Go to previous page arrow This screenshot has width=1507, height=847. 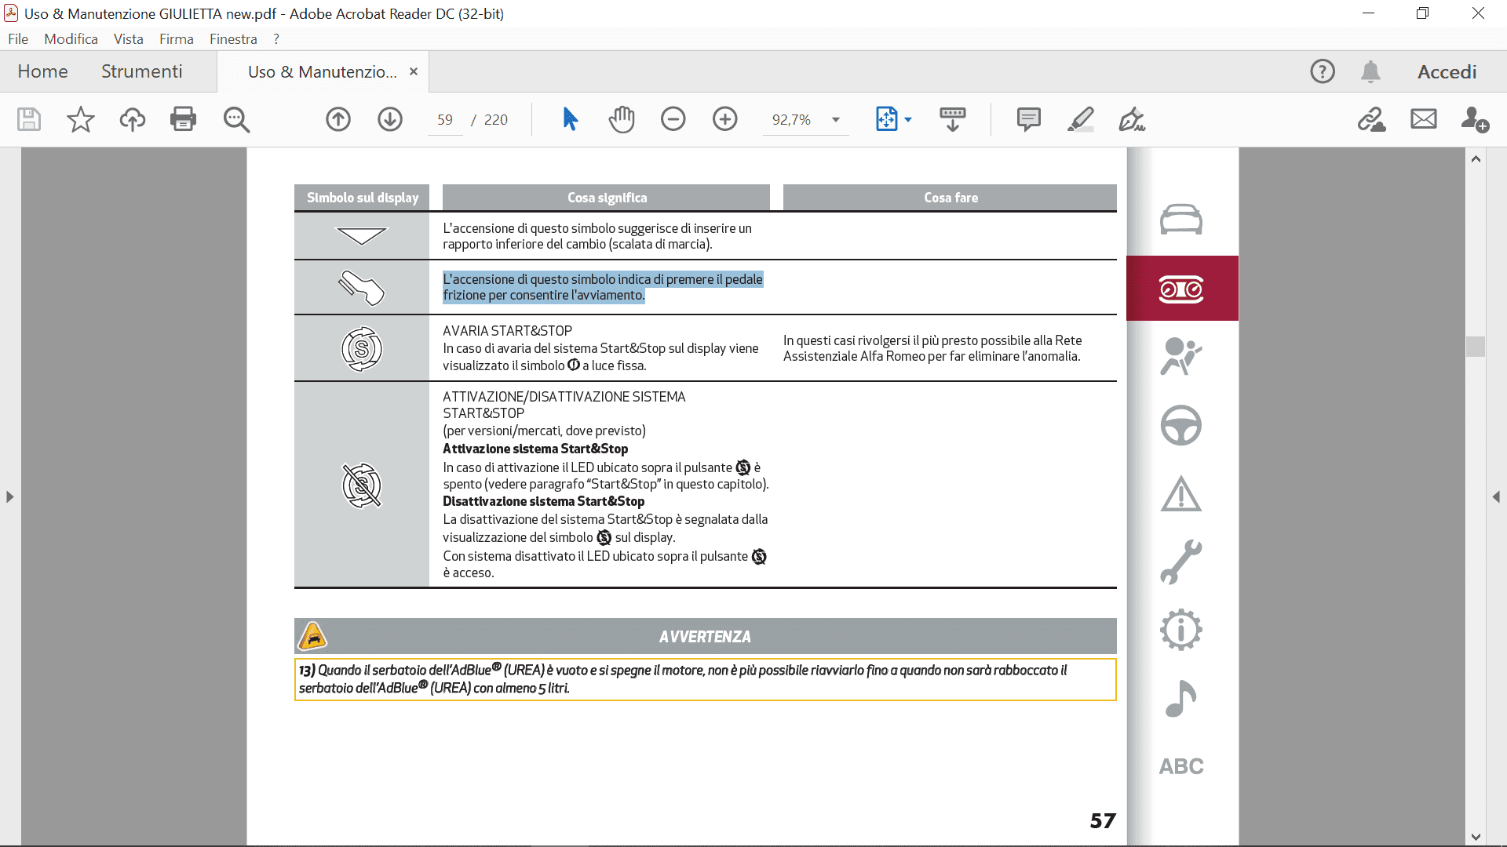[338, 119]
